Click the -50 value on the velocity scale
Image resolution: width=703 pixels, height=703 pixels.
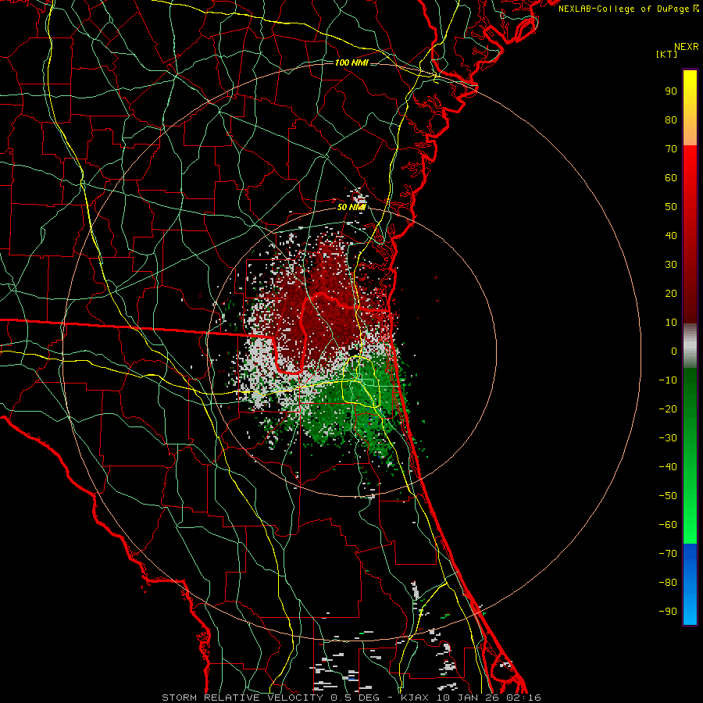coord(668,495)
